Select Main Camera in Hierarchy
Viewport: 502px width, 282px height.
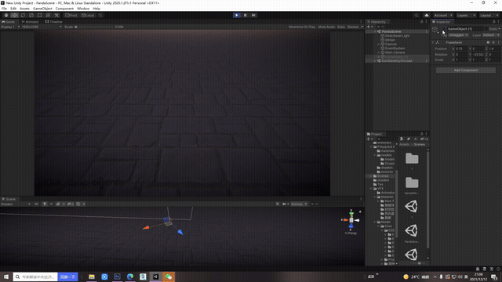click(x=395, y=52)
